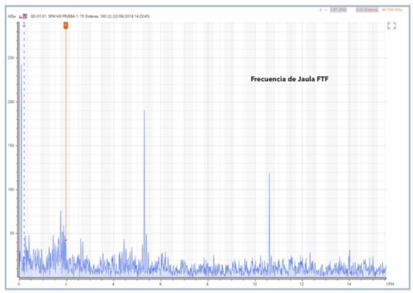Click the HDsv unit label
The height and width of the screenshot is (293, 413).
click(x=12, y=17)
